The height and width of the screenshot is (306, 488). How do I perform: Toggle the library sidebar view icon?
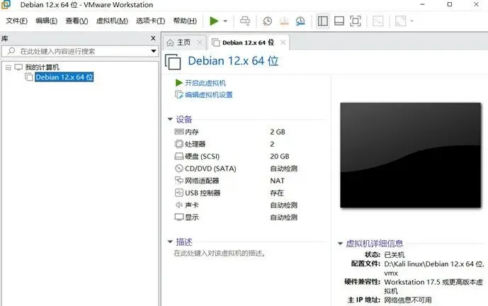(323, 21)
